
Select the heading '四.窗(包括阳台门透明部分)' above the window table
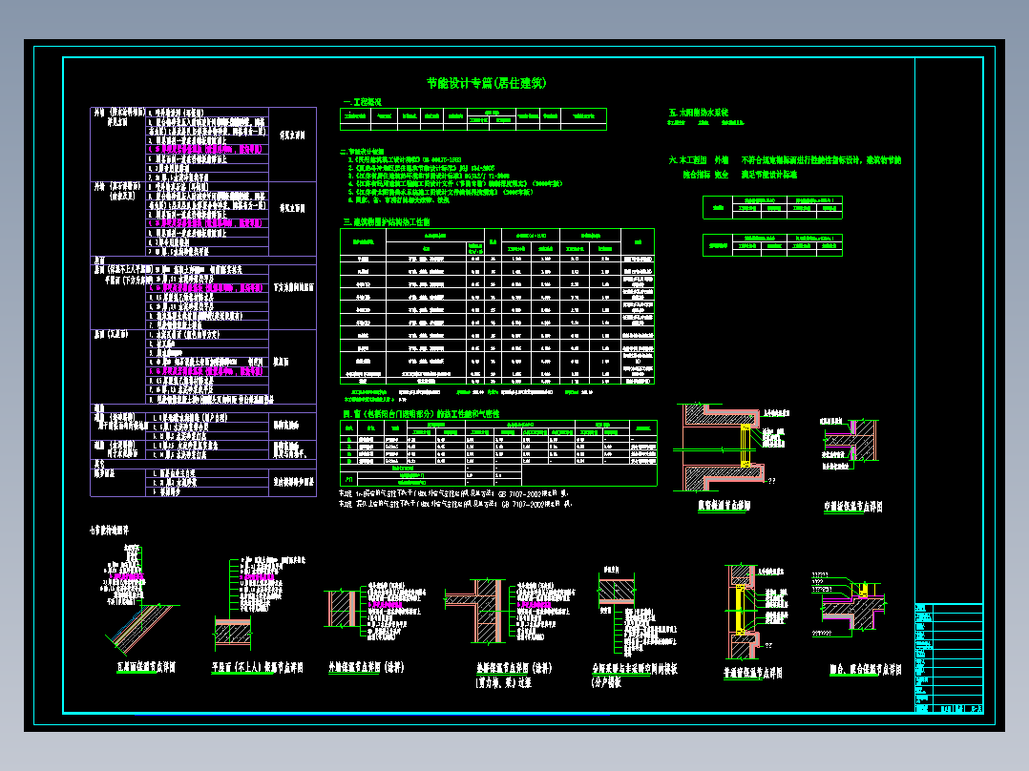(421, 414)
